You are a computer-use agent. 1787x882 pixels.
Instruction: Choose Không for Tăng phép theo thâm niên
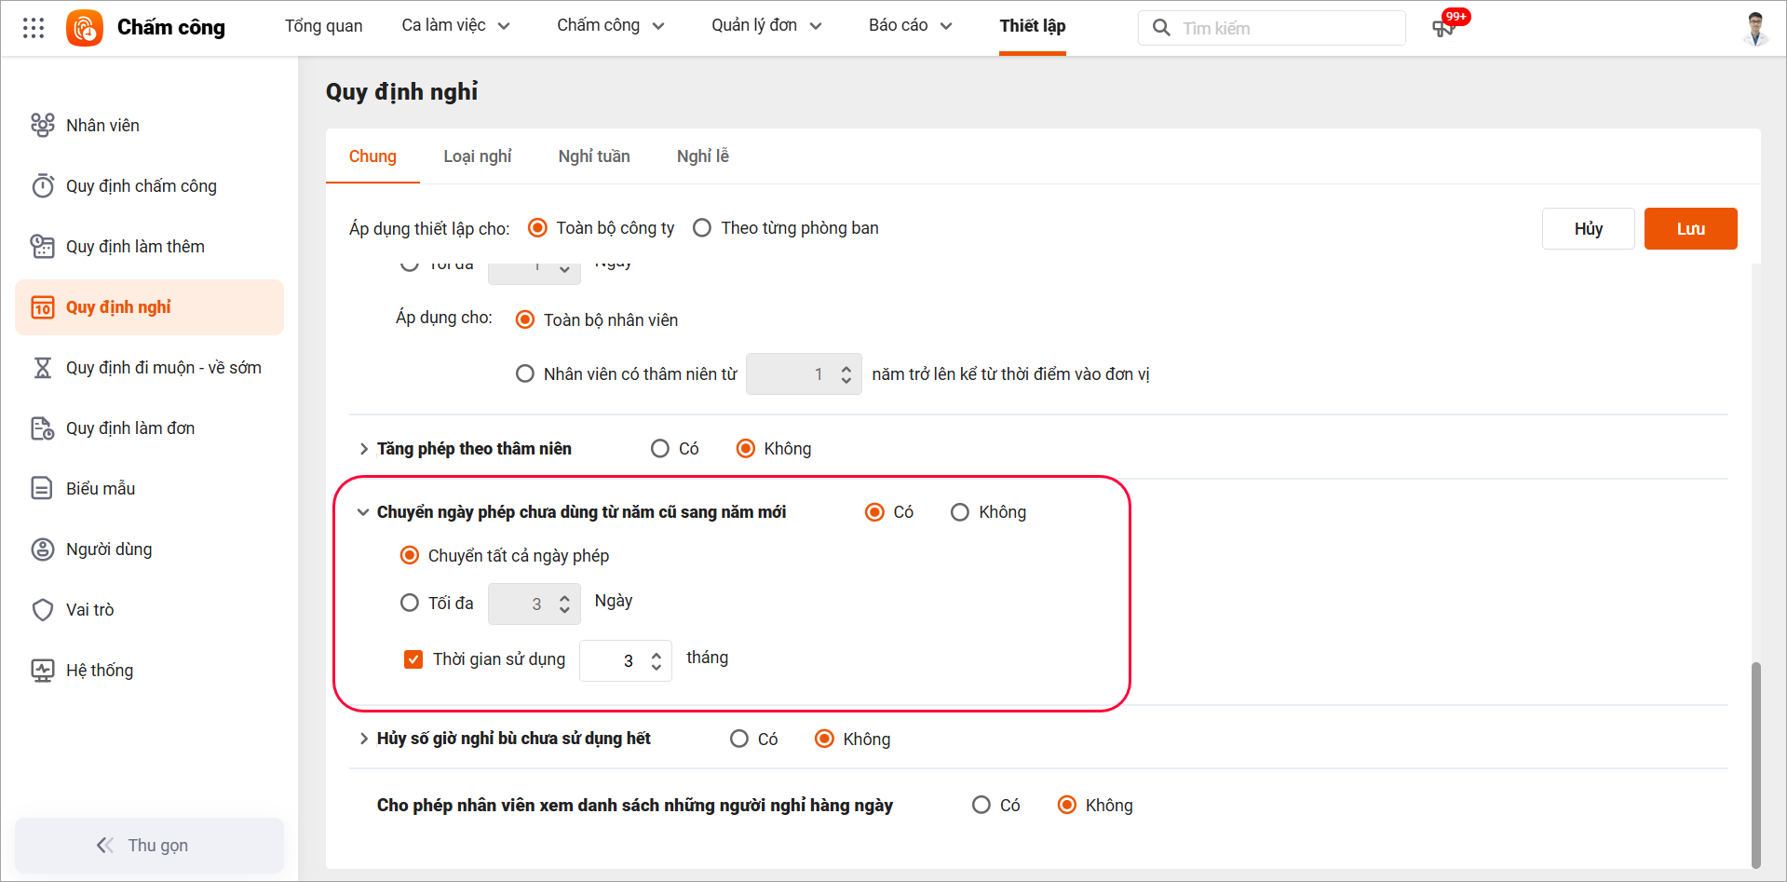[746, 449]
